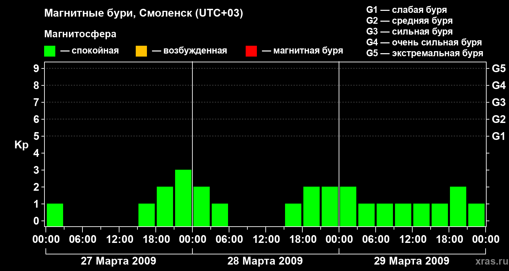Click the 12:00–15:00 Kp 1 bar on 29 March
The height and width of the screenshot is (271, 509).
(421, 215)
